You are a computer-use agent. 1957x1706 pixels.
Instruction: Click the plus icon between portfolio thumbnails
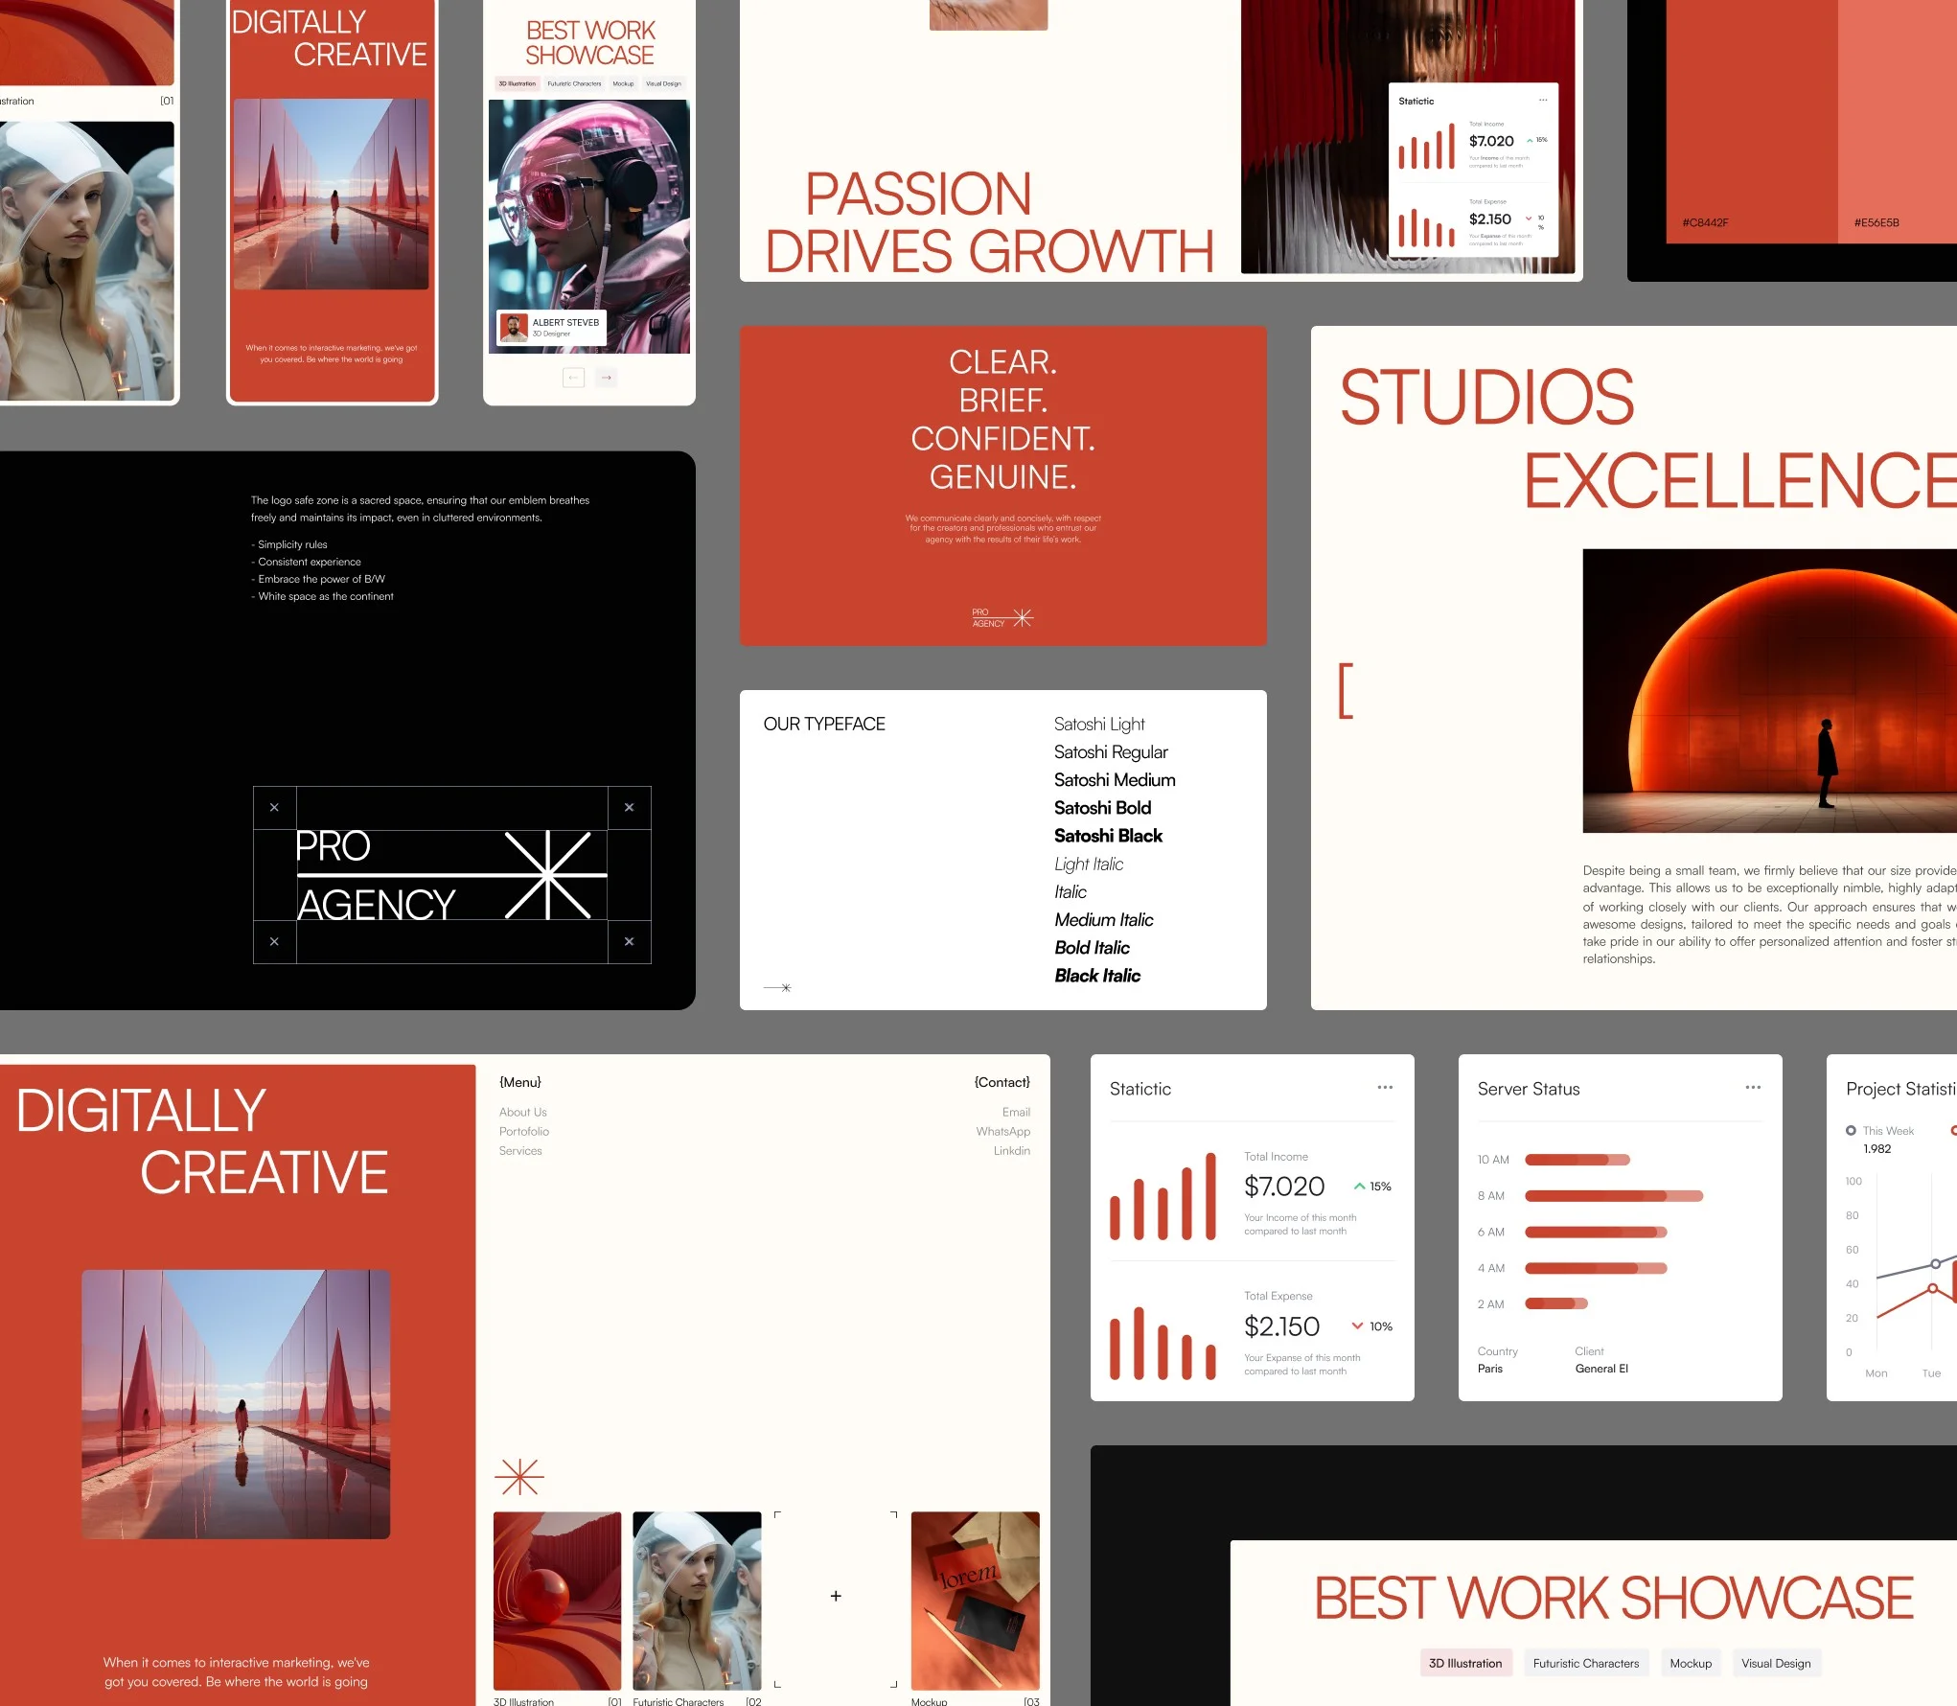(835, 1594)
